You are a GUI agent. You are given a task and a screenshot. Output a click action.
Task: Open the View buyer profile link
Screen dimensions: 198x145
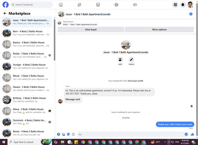135,81
